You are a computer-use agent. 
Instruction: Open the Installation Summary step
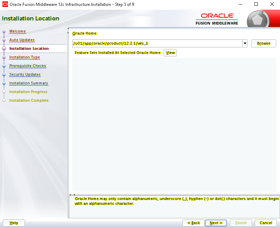click(x=29, y=83)
